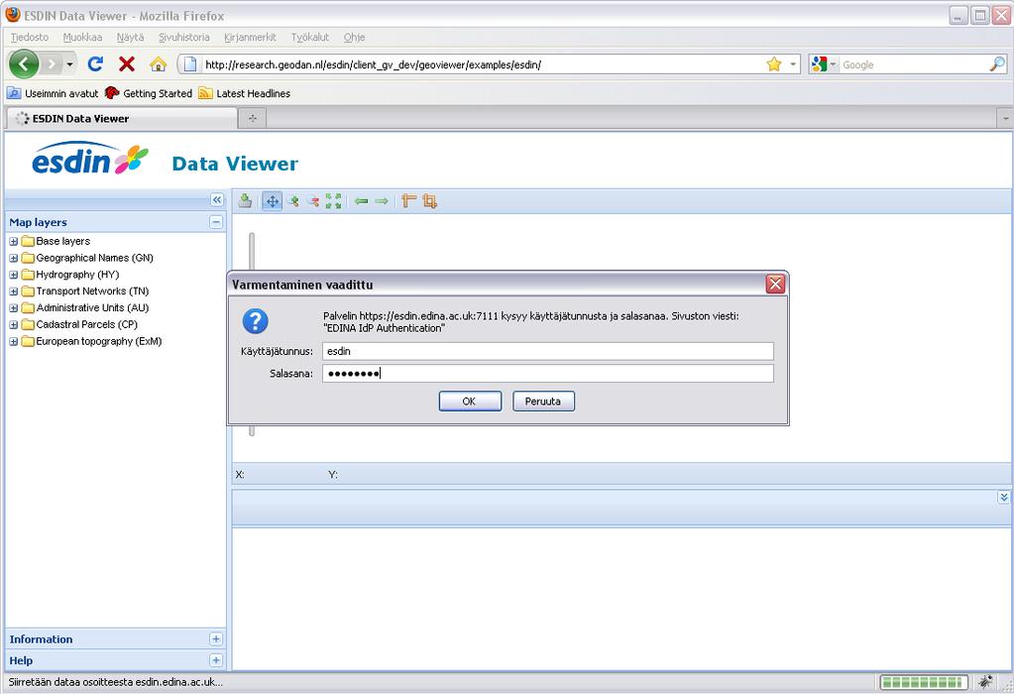Select Transport Networks (TN) label
The image size is (1014, 694).
click(92, 291)
